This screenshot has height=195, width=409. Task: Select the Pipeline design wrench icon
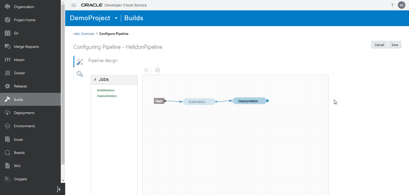(80, 62)
